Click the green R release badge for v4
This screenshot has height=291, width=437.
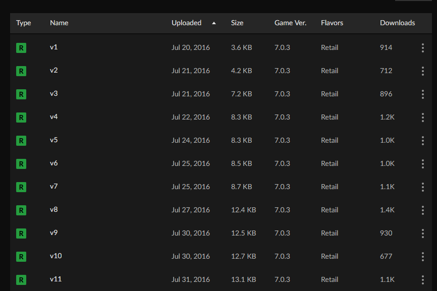pos(21,118)
